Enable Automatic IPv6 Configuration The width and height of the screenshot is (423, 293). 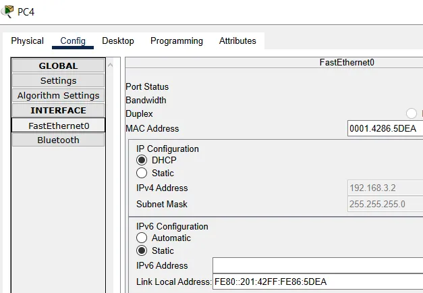pos(142,238)
